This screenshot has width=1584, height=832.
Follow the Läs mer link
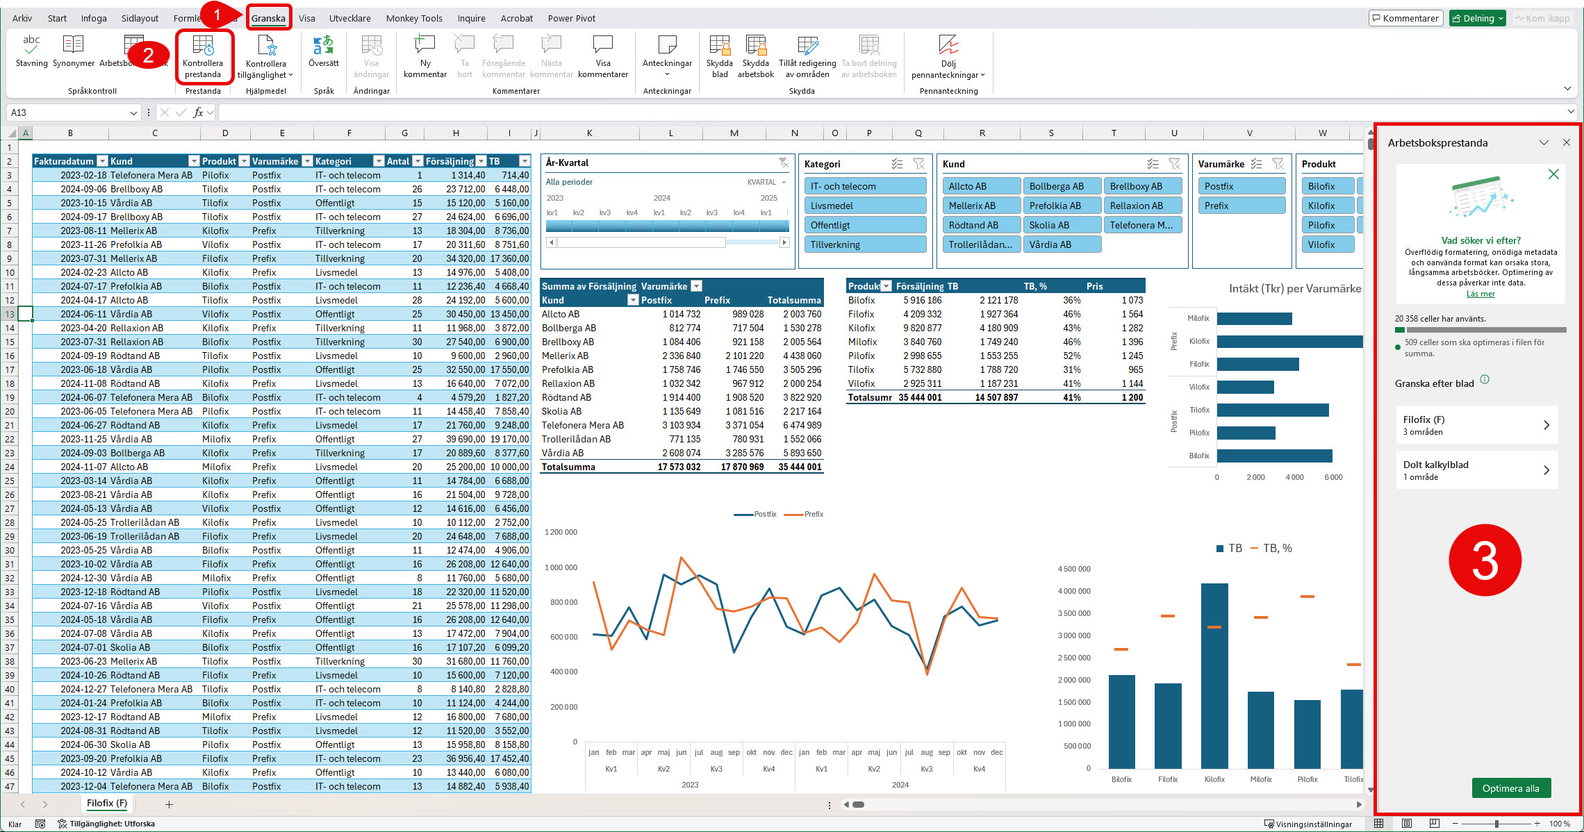coord(1480,294)
